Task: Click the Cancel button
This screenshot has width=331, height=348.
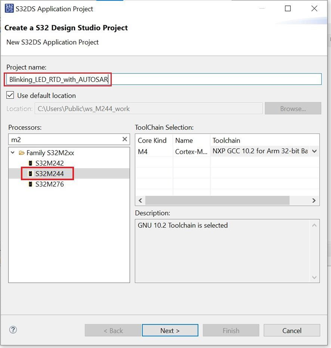Action: click(292, 330)
